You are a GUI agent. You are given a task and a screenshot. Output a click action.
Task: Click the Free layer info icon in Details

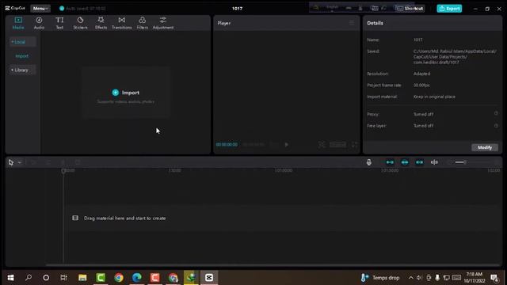click(496, 126)
